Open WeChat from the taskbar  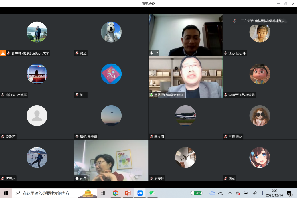click(x=152, y=193)
